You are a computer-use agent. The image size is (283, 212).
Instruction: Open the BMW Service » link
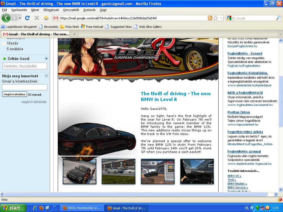click(x=238, y=187)
